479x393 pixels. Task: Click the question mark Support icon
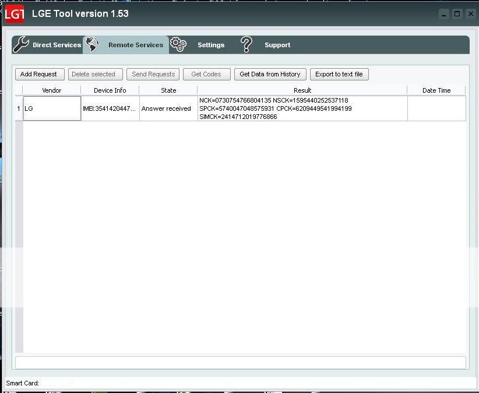[x=246, y=45]
